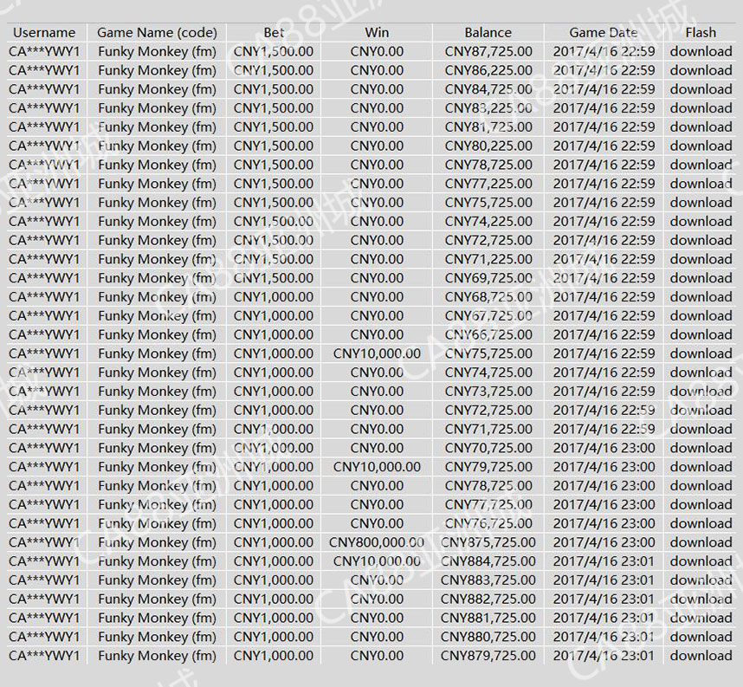Click the Balance column header
Image resolution: width=743 pixels, height=687 pixels.
point(488,33)
